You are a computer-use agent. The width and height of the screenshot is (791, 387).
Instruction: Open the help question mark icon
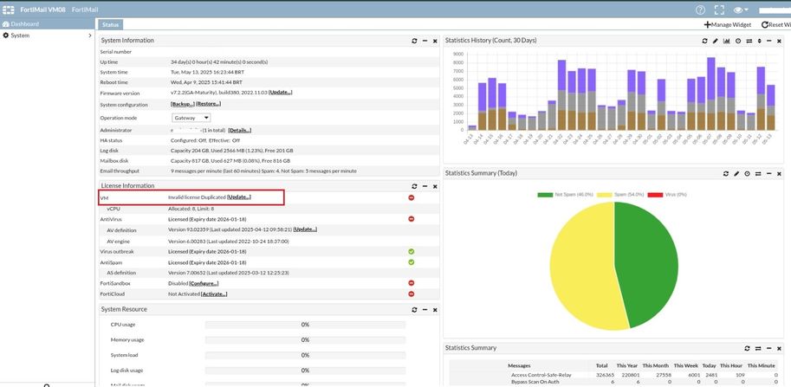point(700,9)
